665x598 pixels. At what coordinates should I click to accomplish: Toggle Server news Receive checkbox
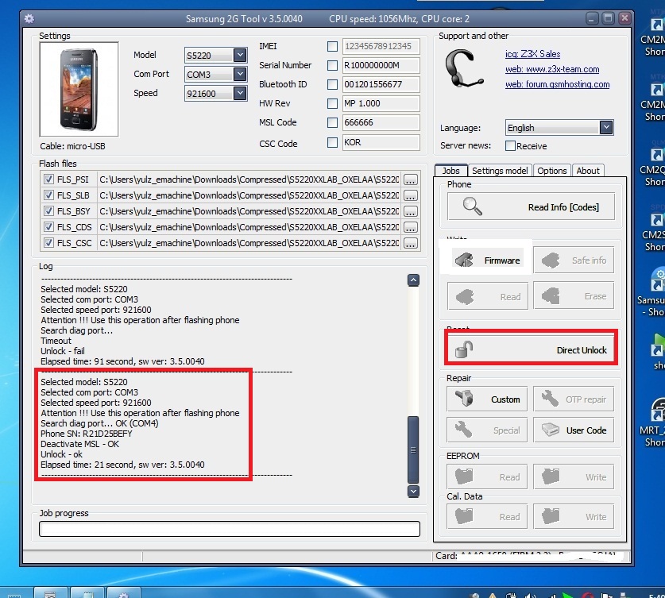pos(510,146)
